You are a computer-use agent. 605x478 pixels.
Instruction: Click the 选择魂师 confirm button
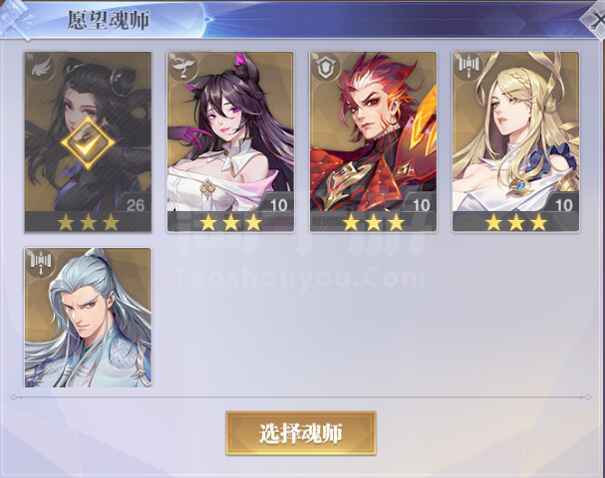click(x=301, y=433)
